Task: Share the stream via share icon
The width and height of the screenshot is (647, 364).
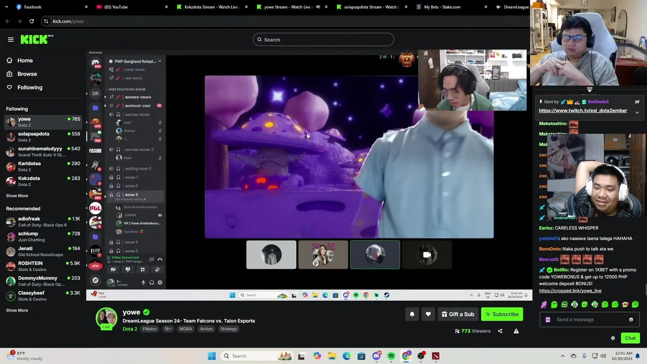Action: [x=500, y=331]
